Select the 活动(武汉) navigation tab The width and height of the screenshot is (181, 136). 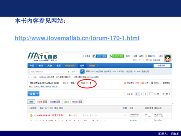(x=70, y=66)
